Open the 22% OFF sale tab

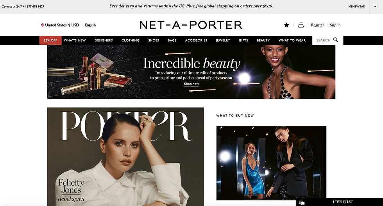tap(50, 40)
